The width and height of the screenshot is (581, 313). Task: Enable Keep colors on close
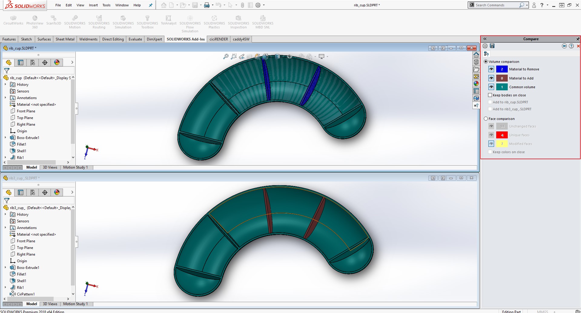[490, 152]
